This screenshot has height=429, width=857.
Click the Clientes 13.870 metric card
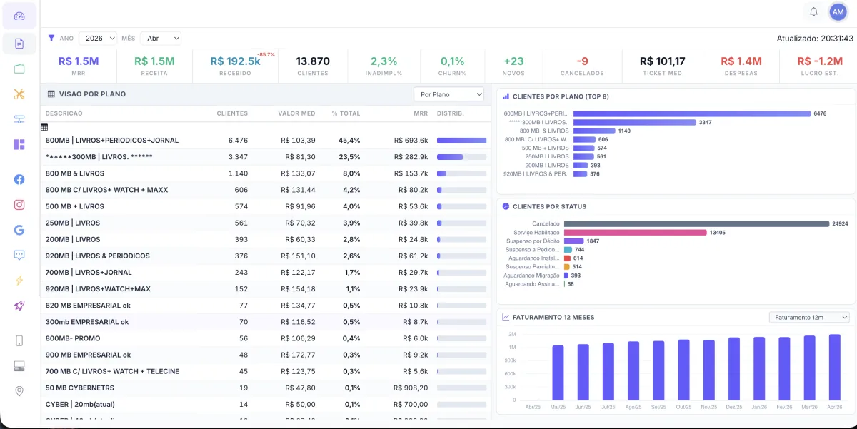(313, 66)
